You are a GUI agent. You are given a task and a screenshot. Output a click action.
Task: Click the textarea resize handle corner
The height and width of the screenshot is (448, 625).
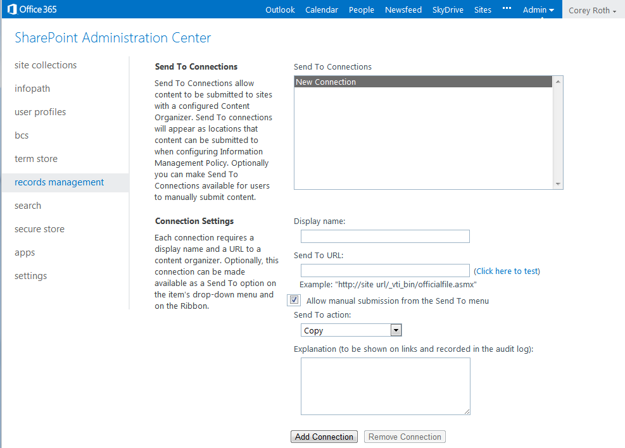coord(467,411)
